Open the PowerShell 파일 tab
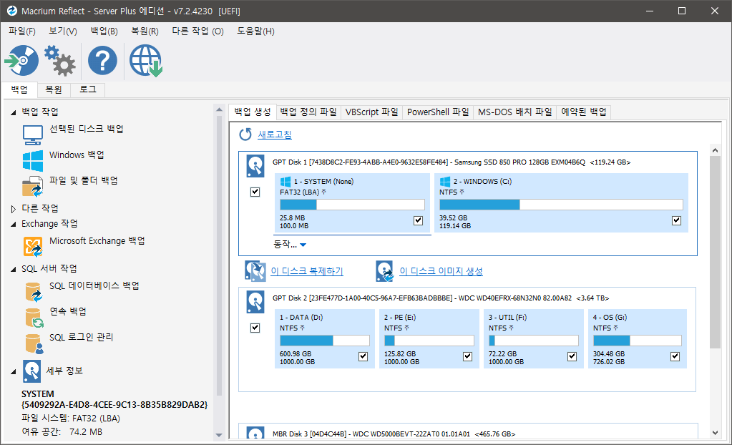The height and width of the screenshot is (445, 732). click(438, 112)
